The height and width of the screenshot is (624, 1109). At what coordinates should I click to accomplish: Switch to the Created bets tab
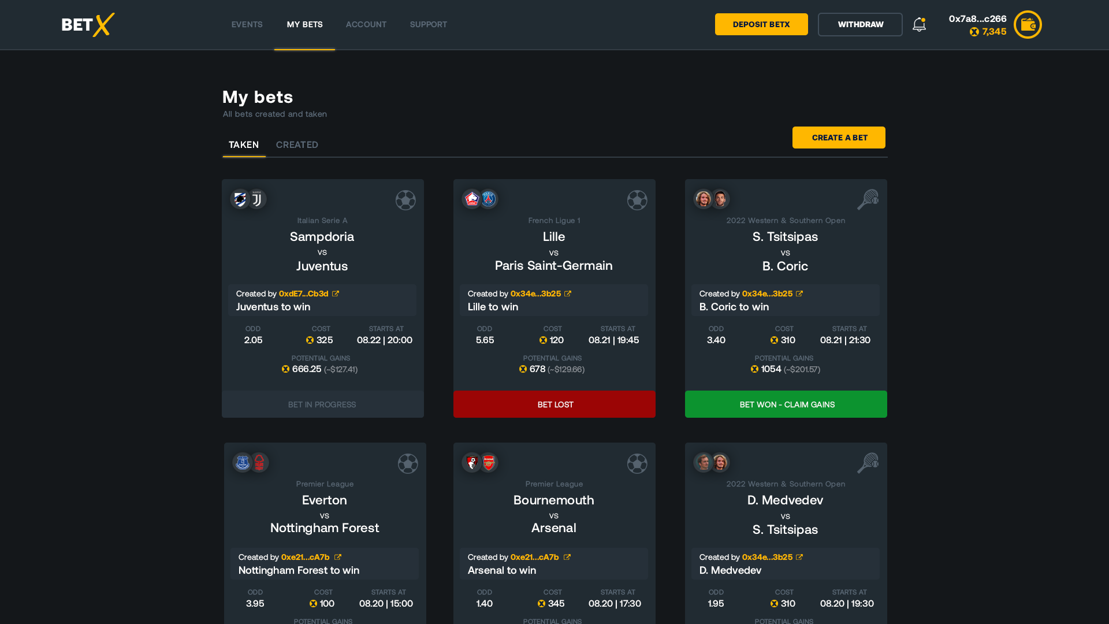pos(297,145)
